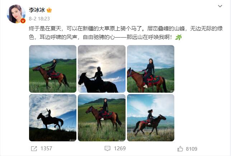This screenshot has height=156, width=231.
Task: Click the comment speech bubble icon
Action: click(107, 148)
